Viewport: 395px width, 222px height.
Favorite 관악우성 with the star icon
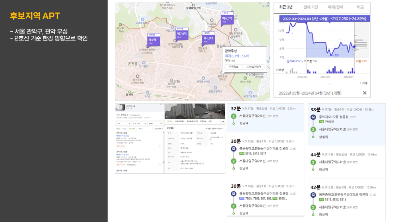[x=130, y=115]
